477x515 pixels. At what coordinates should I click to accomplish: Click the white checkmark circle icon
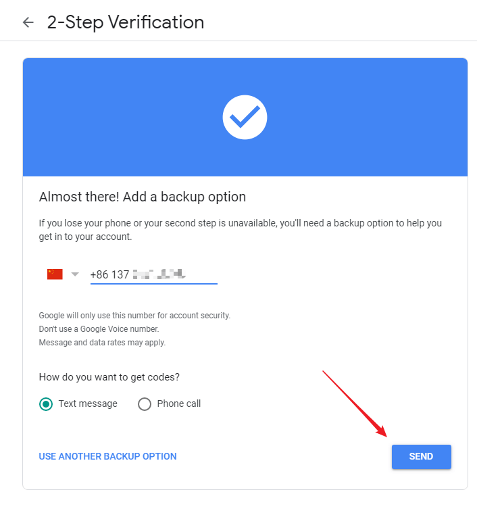coord(245,118)
